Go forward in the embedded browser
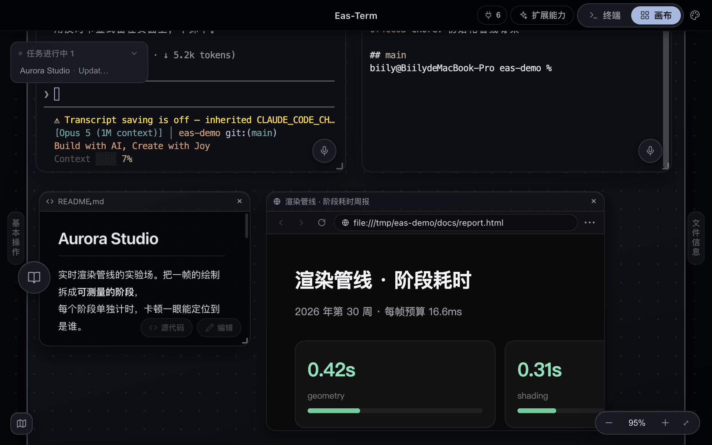 [x=301, y=222]
